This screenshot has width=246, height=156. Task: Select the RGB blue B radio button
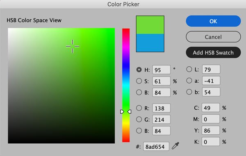139,131
